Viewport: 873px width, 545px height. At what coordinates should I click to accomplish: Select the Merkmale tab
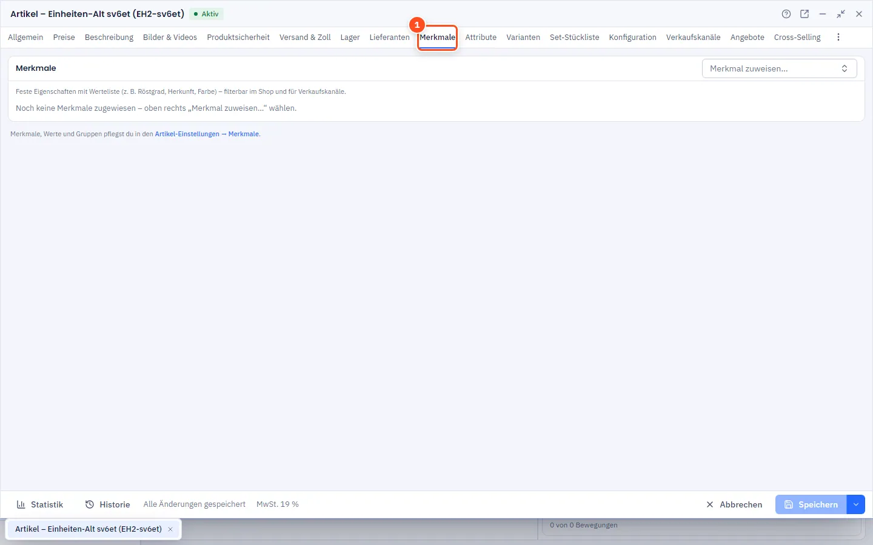[437, 38]
